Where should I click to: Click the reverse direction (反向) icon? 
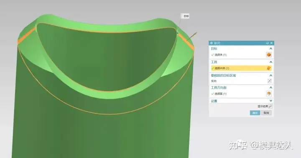tap(270, 81)
